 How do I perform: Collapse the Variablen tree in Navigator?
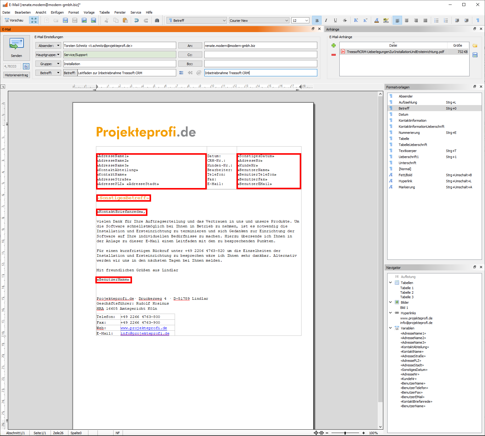click(x=391, y=328)
